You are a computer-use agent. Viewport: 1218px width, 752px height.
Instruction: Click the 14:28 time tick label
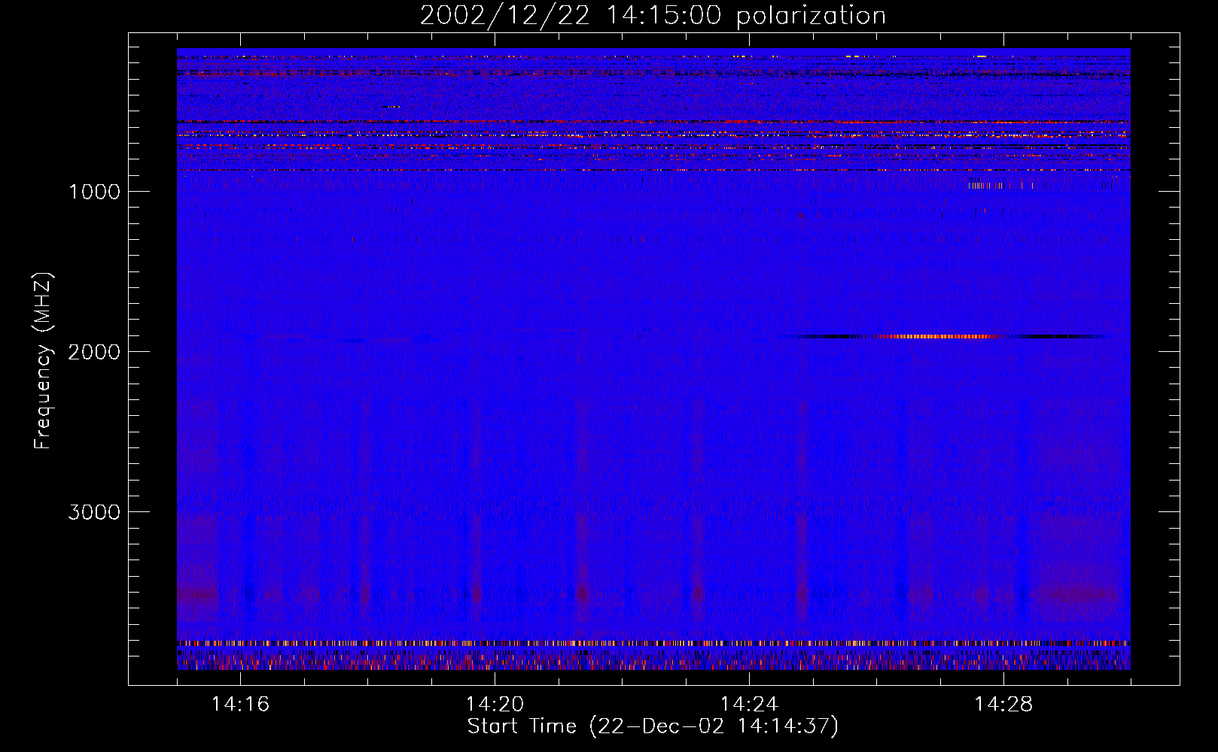1003,705
